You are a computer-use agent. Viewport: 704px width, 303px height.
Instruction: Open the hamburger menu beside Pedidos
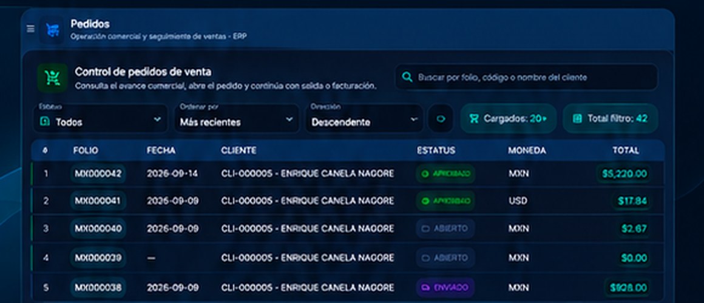30,29
